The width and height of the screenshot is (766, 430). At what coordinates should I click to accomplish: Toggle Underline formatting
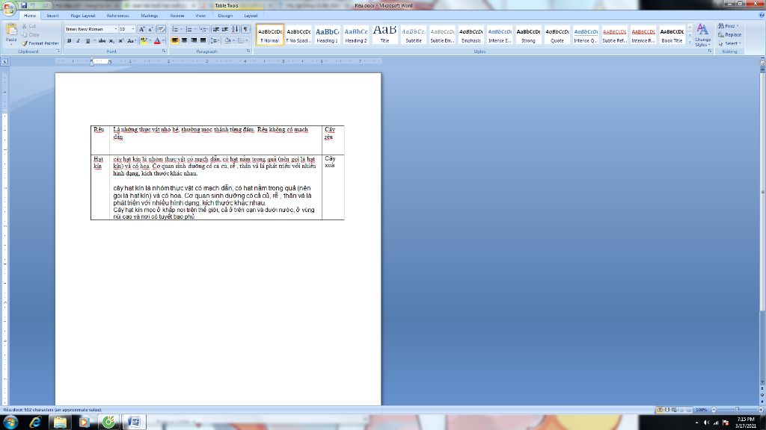88,41
